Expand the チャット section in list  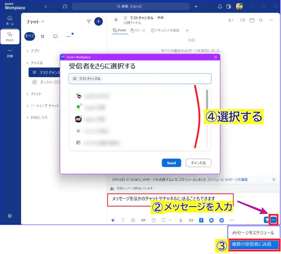click(34, 94)
